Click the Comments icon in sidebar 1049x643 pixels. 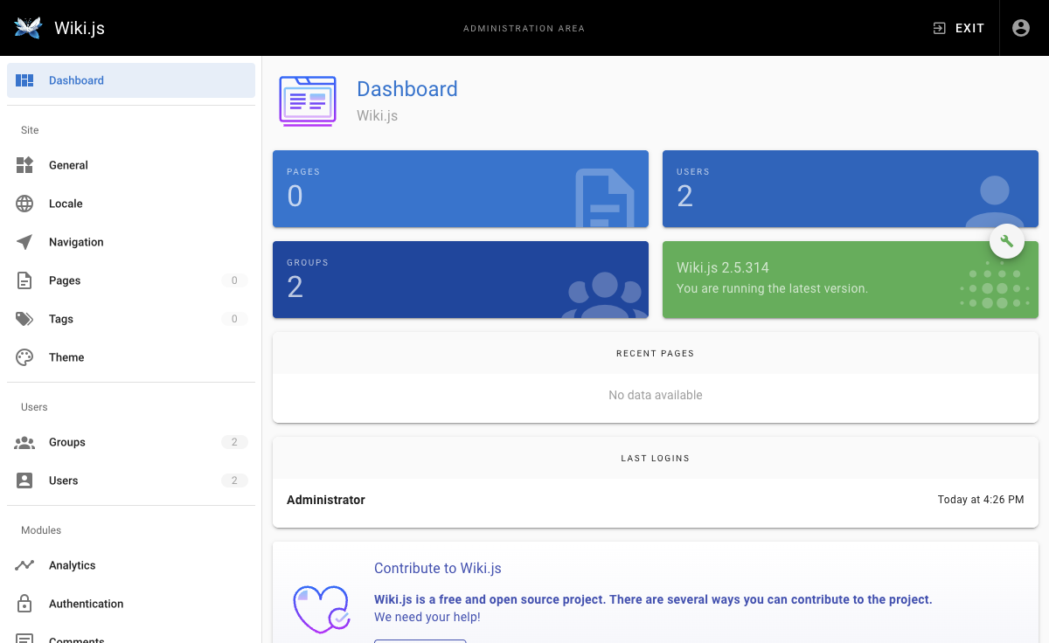tap(24, 639)
